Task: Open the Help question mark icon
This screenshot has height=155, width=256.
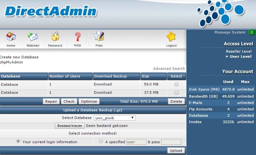Action: click(x=78, y=37)
